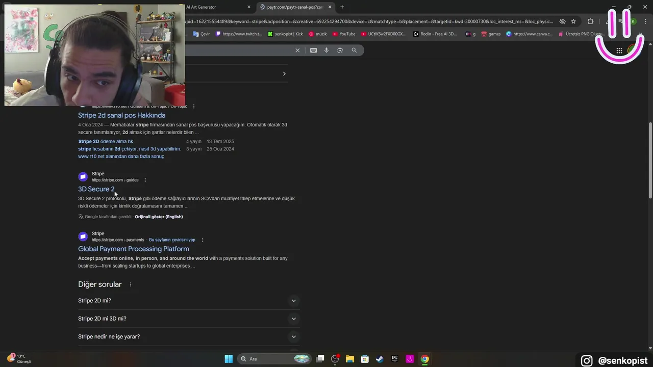The image size is (653, 367).
Task: Open the Çevir bookmark
Action: [202, 34]
